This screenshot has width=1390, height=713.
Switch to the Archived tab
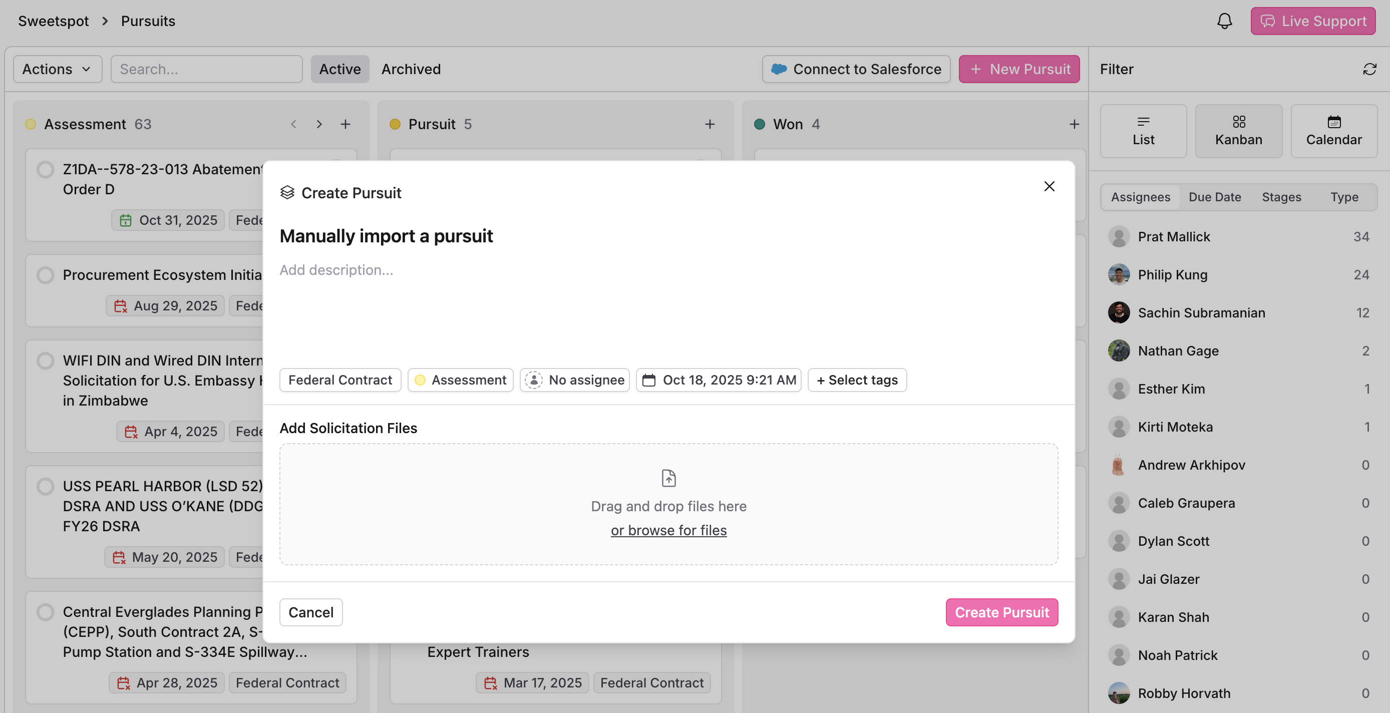[x=411, y=69]
